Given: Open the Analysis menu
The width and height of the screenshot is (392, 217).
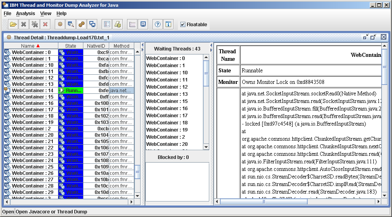Looking at the screenshot, I should [25, 14].
